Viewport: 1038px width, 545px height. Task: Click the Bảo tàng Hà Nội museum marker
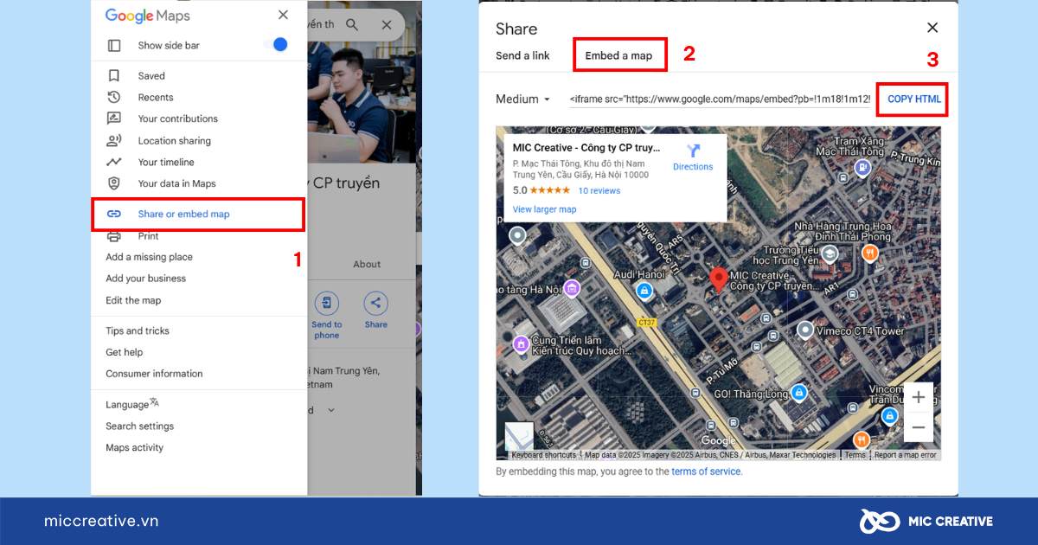click(571, 288)
